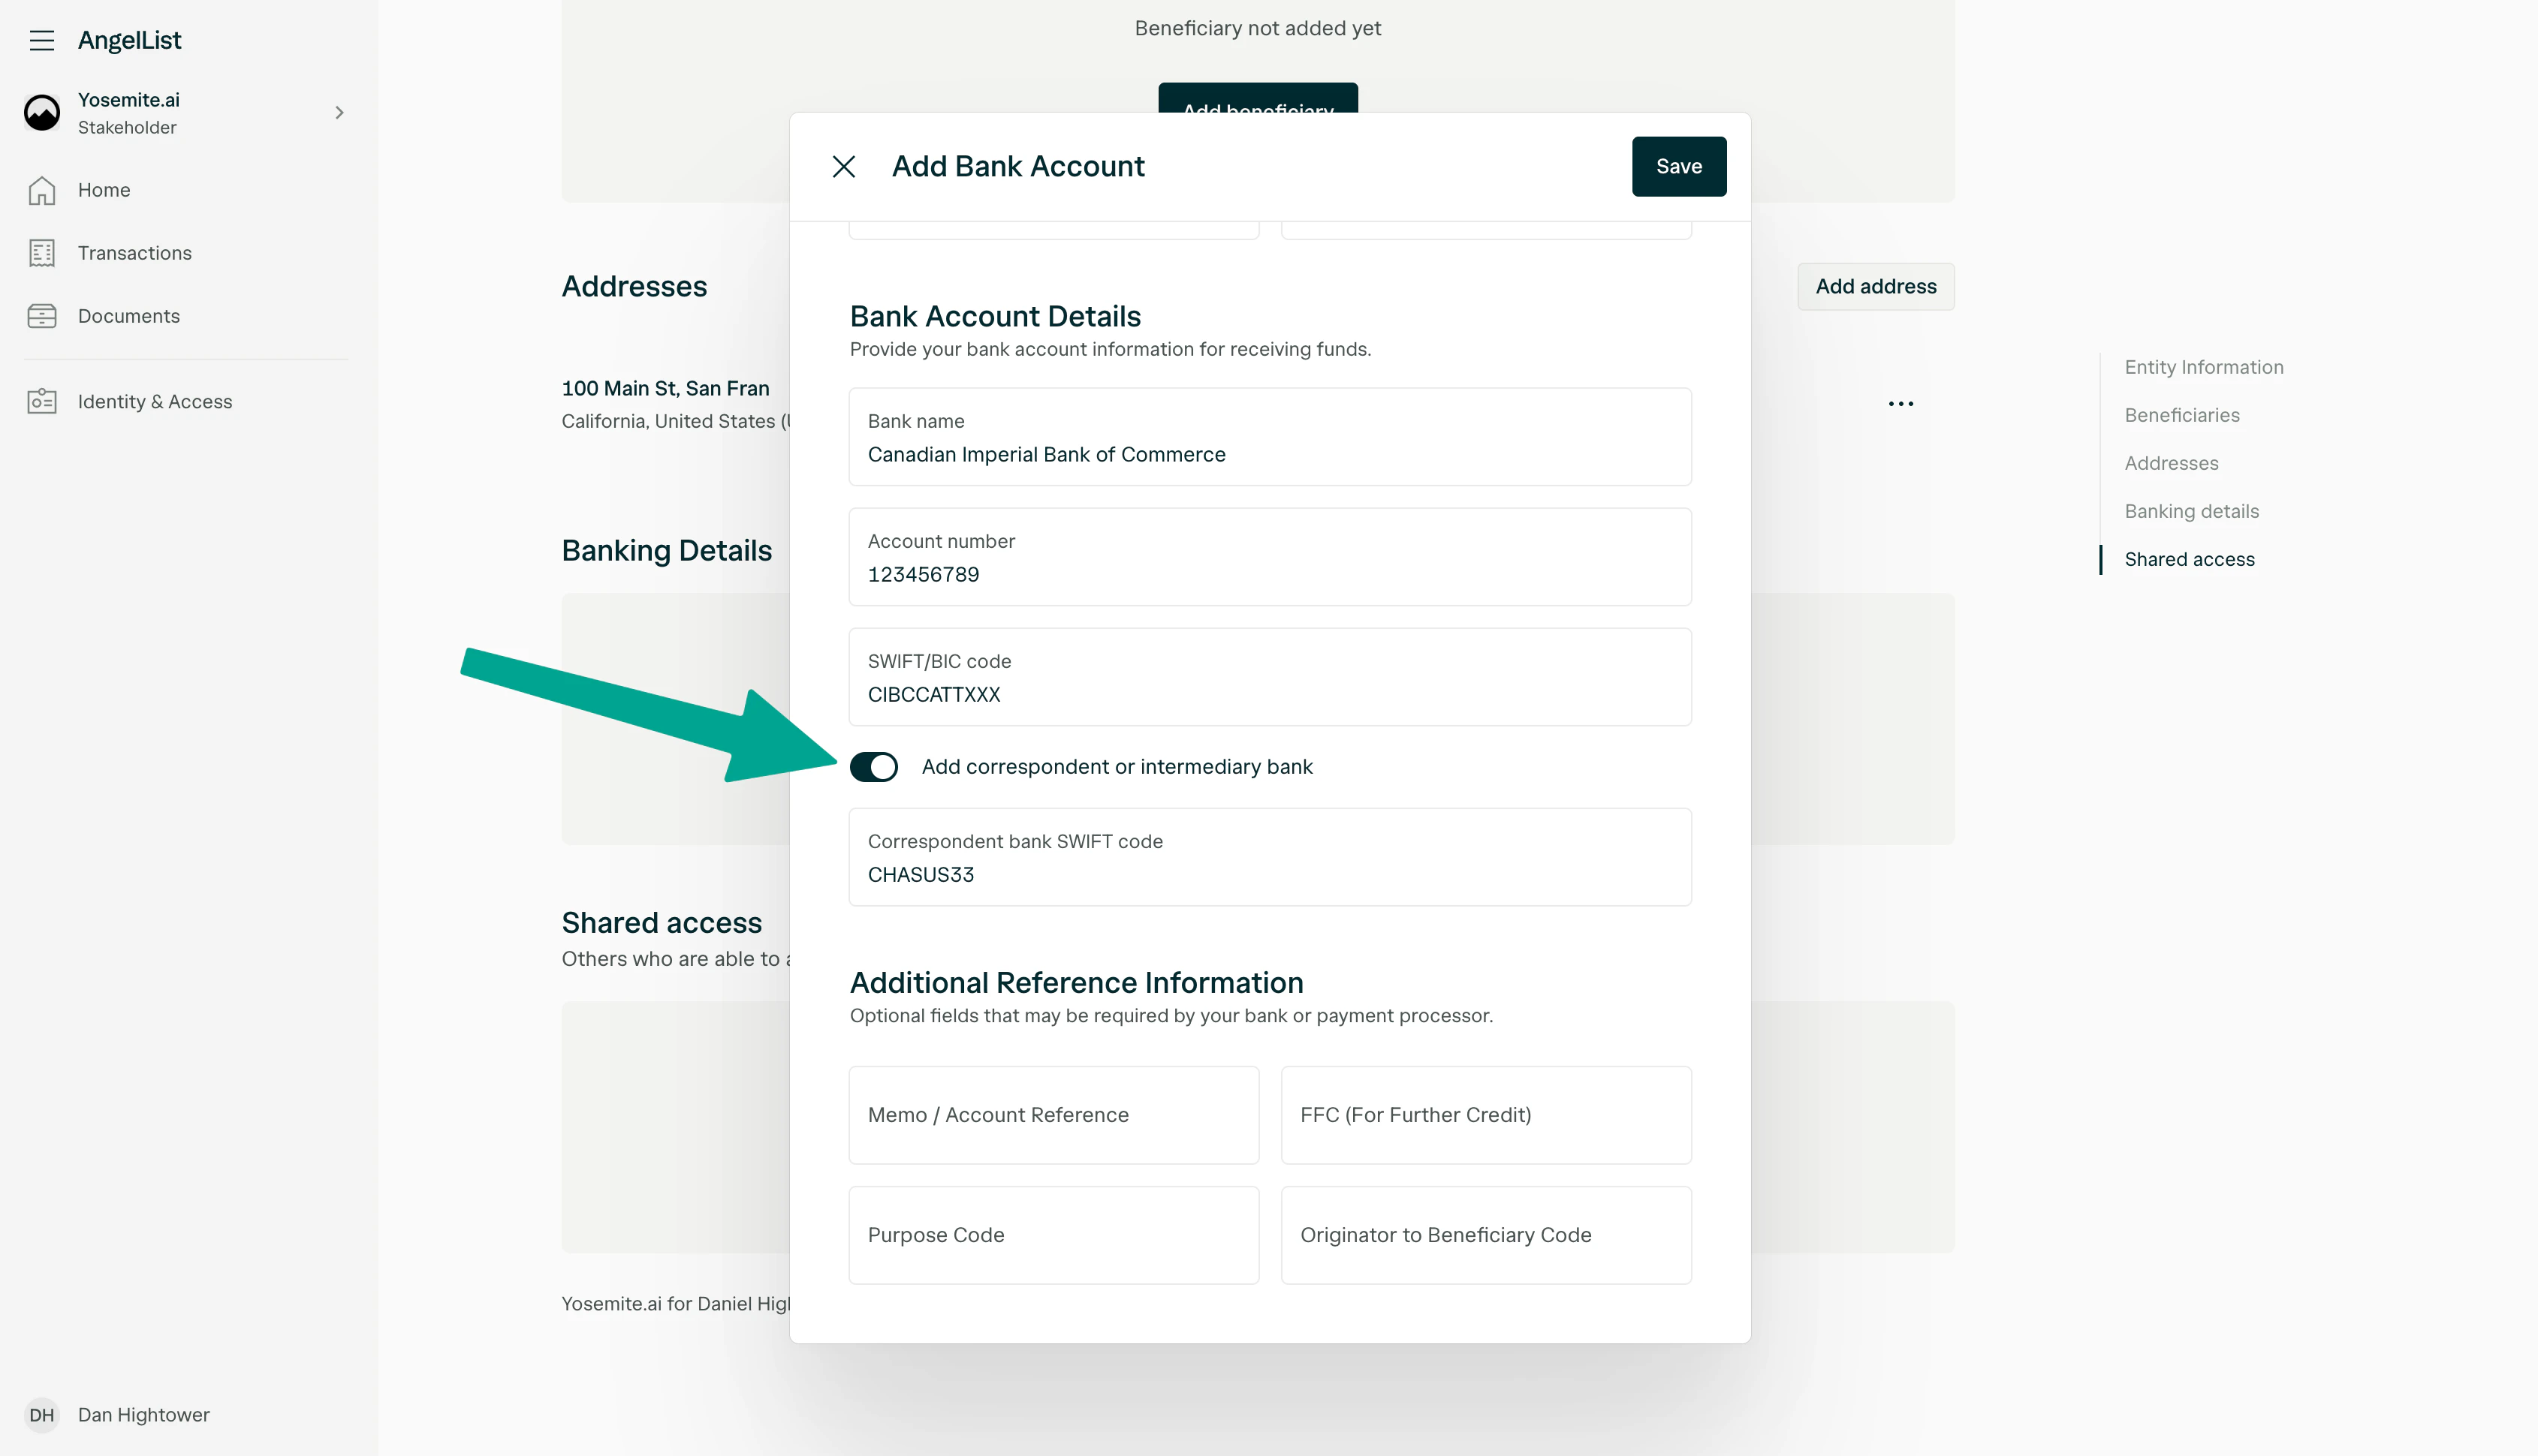This screenshot has width=2538, height=1456.
Task: Open Transactions via its receipt icon
Action: pyautogui.click(x=42, y=253)
